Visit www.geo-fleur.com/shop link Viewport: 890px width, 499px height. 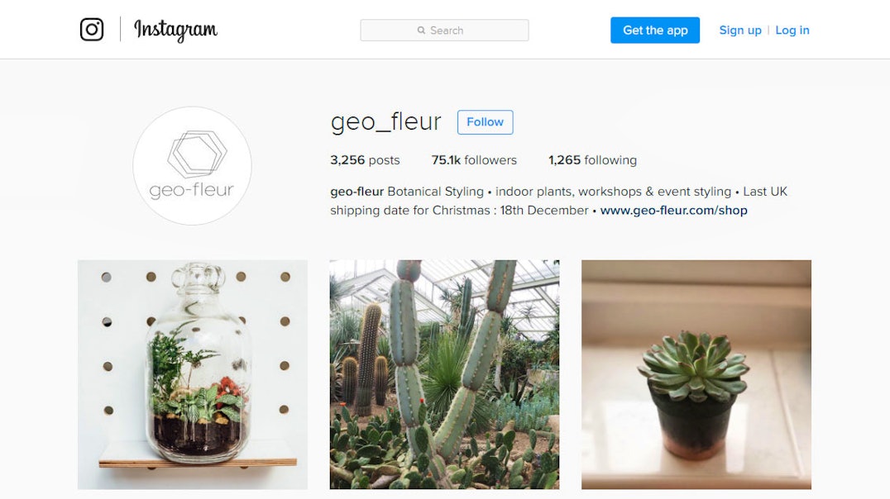[674, 211]
